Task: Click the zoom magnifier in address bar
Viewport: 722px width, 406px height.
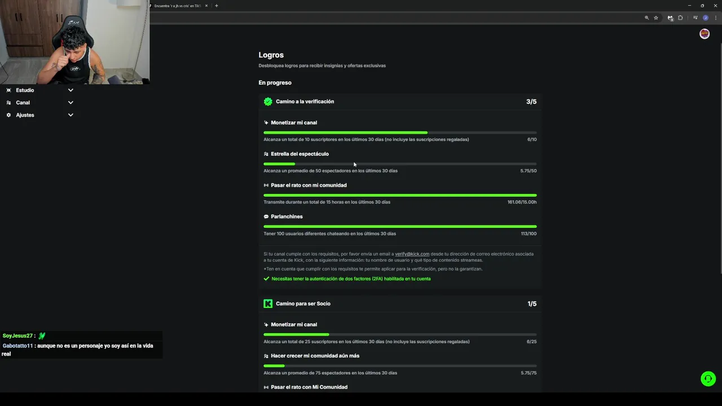Action: (647, 18)
